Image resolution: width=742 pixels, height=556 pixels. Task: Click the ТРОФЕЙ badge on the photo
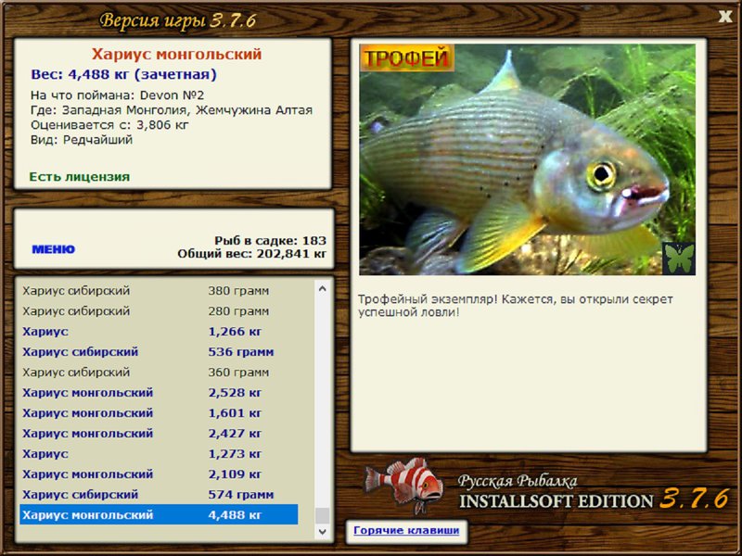pos(407,57)
